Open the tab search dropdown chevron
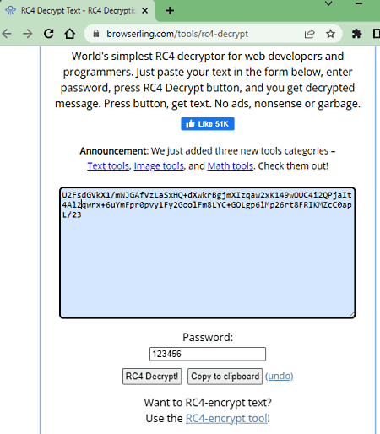Viewport: 380px width, 434px height. pyautogui.click(x=328, y=3)
